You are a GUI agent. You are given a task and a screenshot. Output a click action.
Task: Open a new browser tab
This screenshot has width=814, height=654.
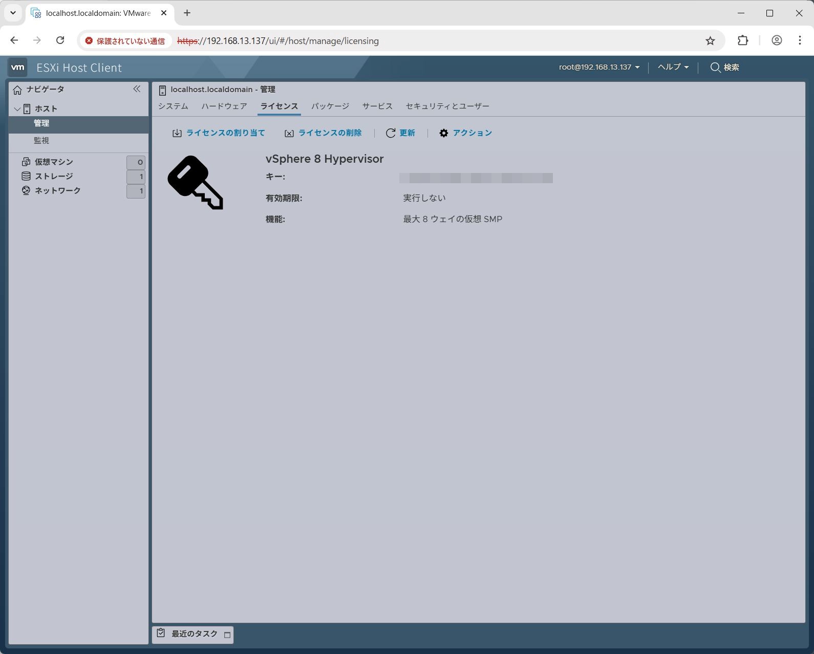coord(187,13)
